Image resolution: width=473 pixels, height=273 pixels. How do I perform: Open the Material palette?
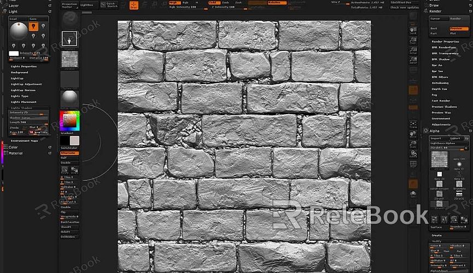pyautogui.click(x=15, y=153)
